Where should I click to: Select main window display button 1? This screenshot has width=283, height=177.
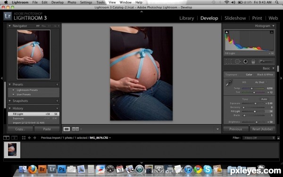6,138
